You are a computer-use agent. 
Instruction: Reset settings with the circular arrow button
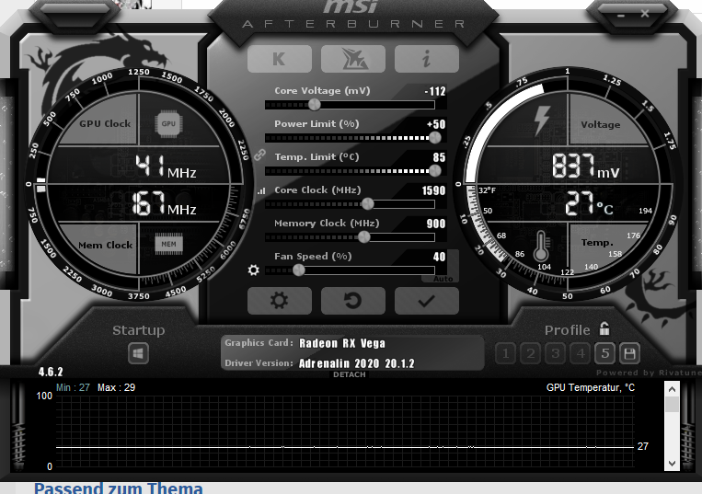353,301
